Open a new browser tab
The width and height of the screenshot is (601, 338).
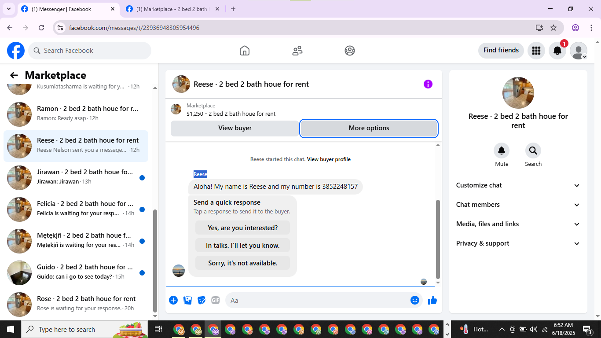(233, 9)
